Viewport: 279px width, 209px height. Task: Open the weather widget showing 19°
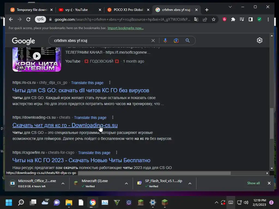click(x=45, y=202)
